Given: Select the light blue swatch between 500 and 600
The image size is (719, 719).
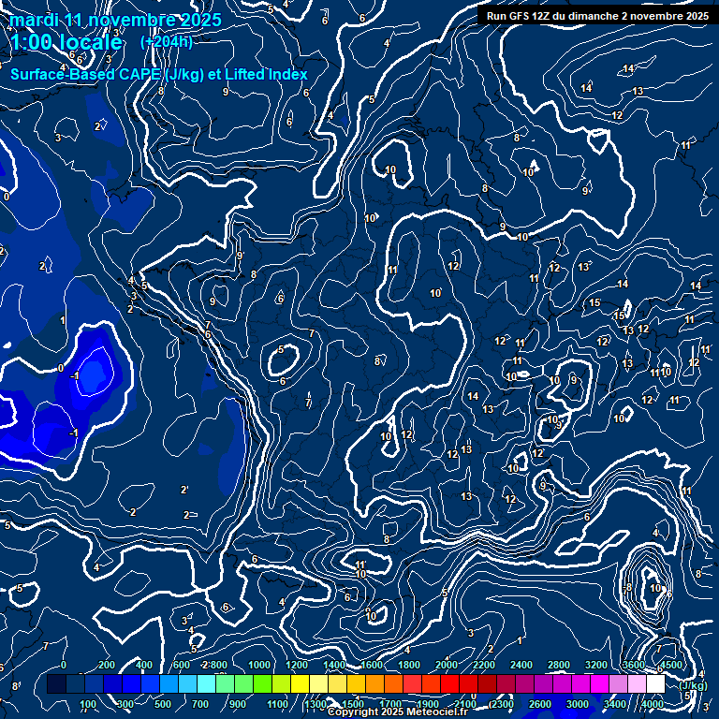Looking at the screenshot, I should coord(169,683).
